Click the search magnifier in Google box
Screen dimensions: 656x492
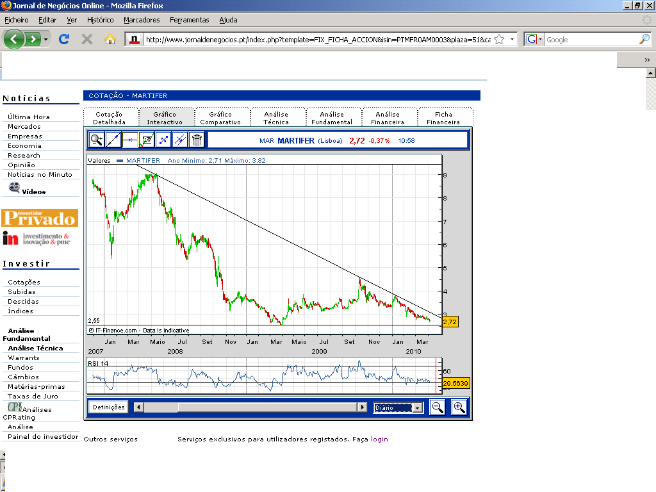pos(644,39)
